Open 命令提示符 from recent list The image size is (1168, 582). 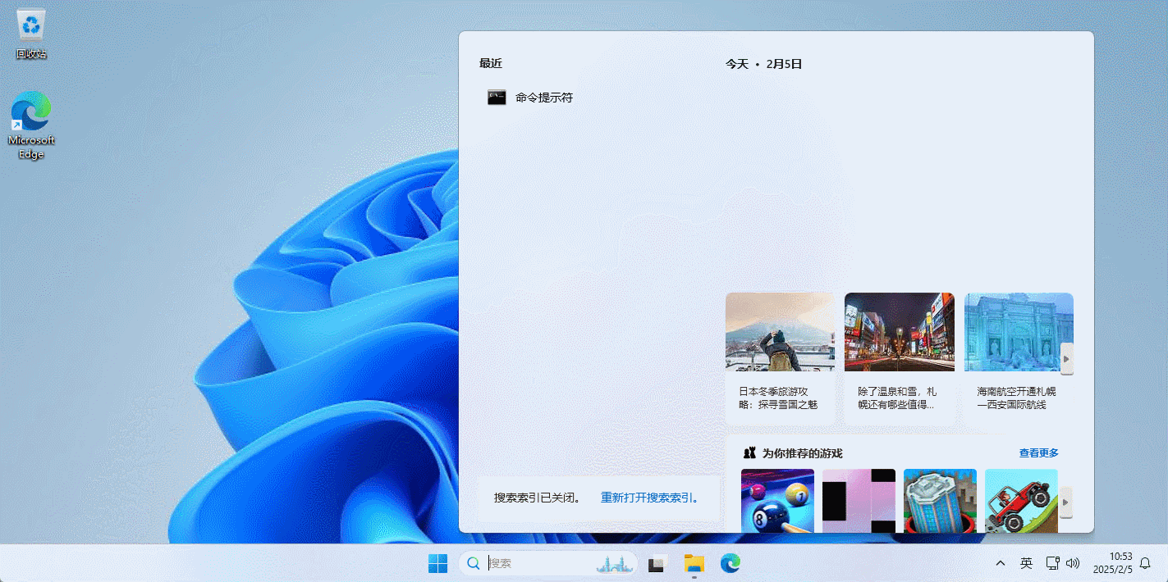tap(543, 98)
